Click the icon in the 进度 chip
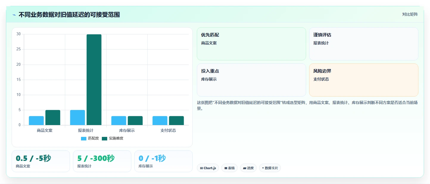The width and height of the screenshot is (430, 184). [245, 168]
